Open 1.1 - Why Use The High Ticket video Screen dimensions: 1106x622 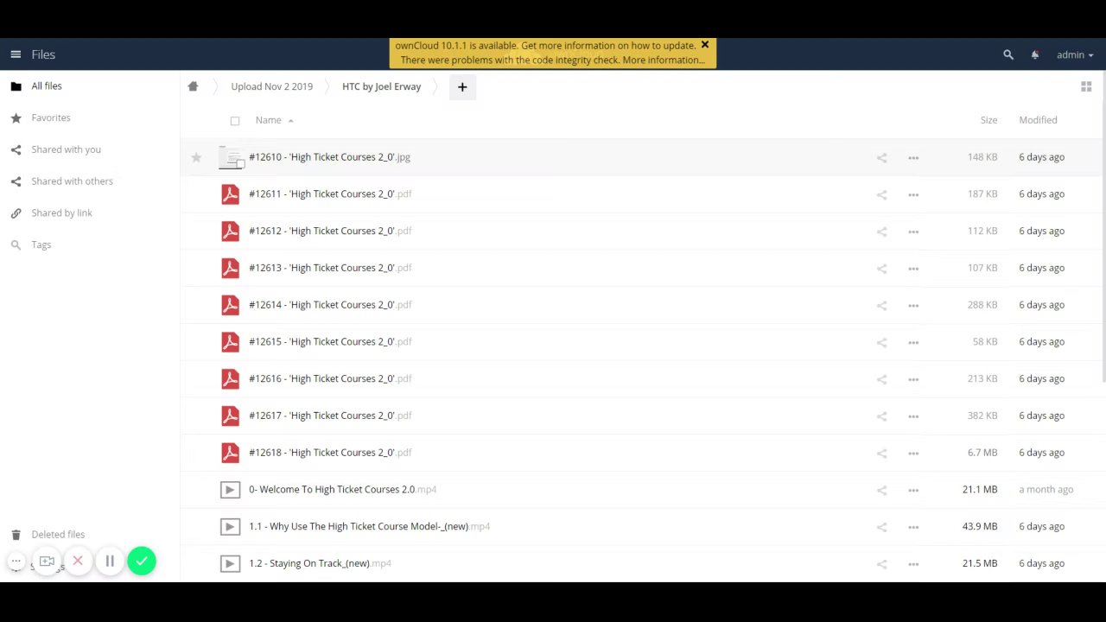(x=369, y=526)
